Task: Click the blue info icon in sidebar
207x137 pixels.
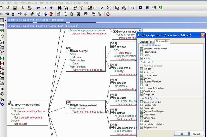Action: click(x=2, y=104)
